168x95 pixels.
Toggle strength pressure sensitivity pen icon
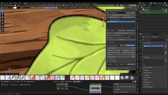pyautogui.click(x=57, y=8)
